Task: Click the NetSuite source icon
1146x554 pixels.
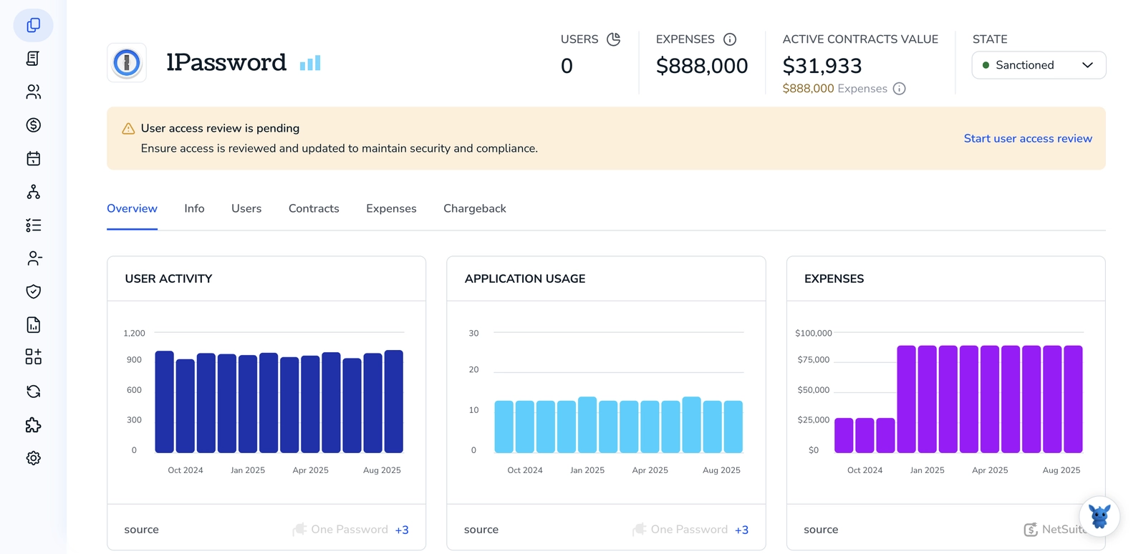Action: click(x=1030, y=530)
